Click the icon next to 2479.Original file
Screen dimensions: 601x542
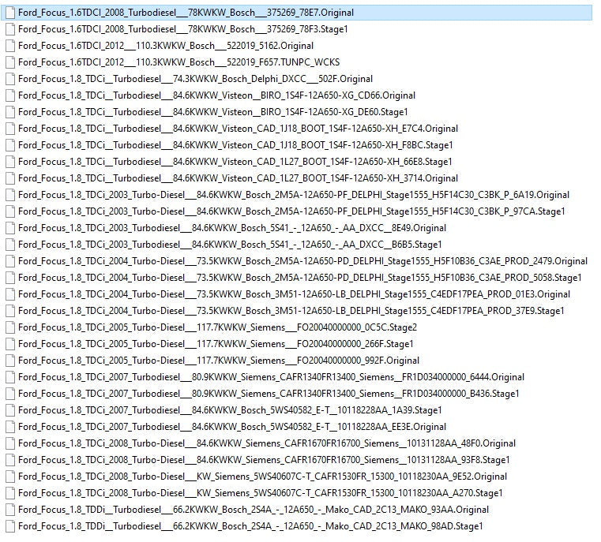pos(10,261)
